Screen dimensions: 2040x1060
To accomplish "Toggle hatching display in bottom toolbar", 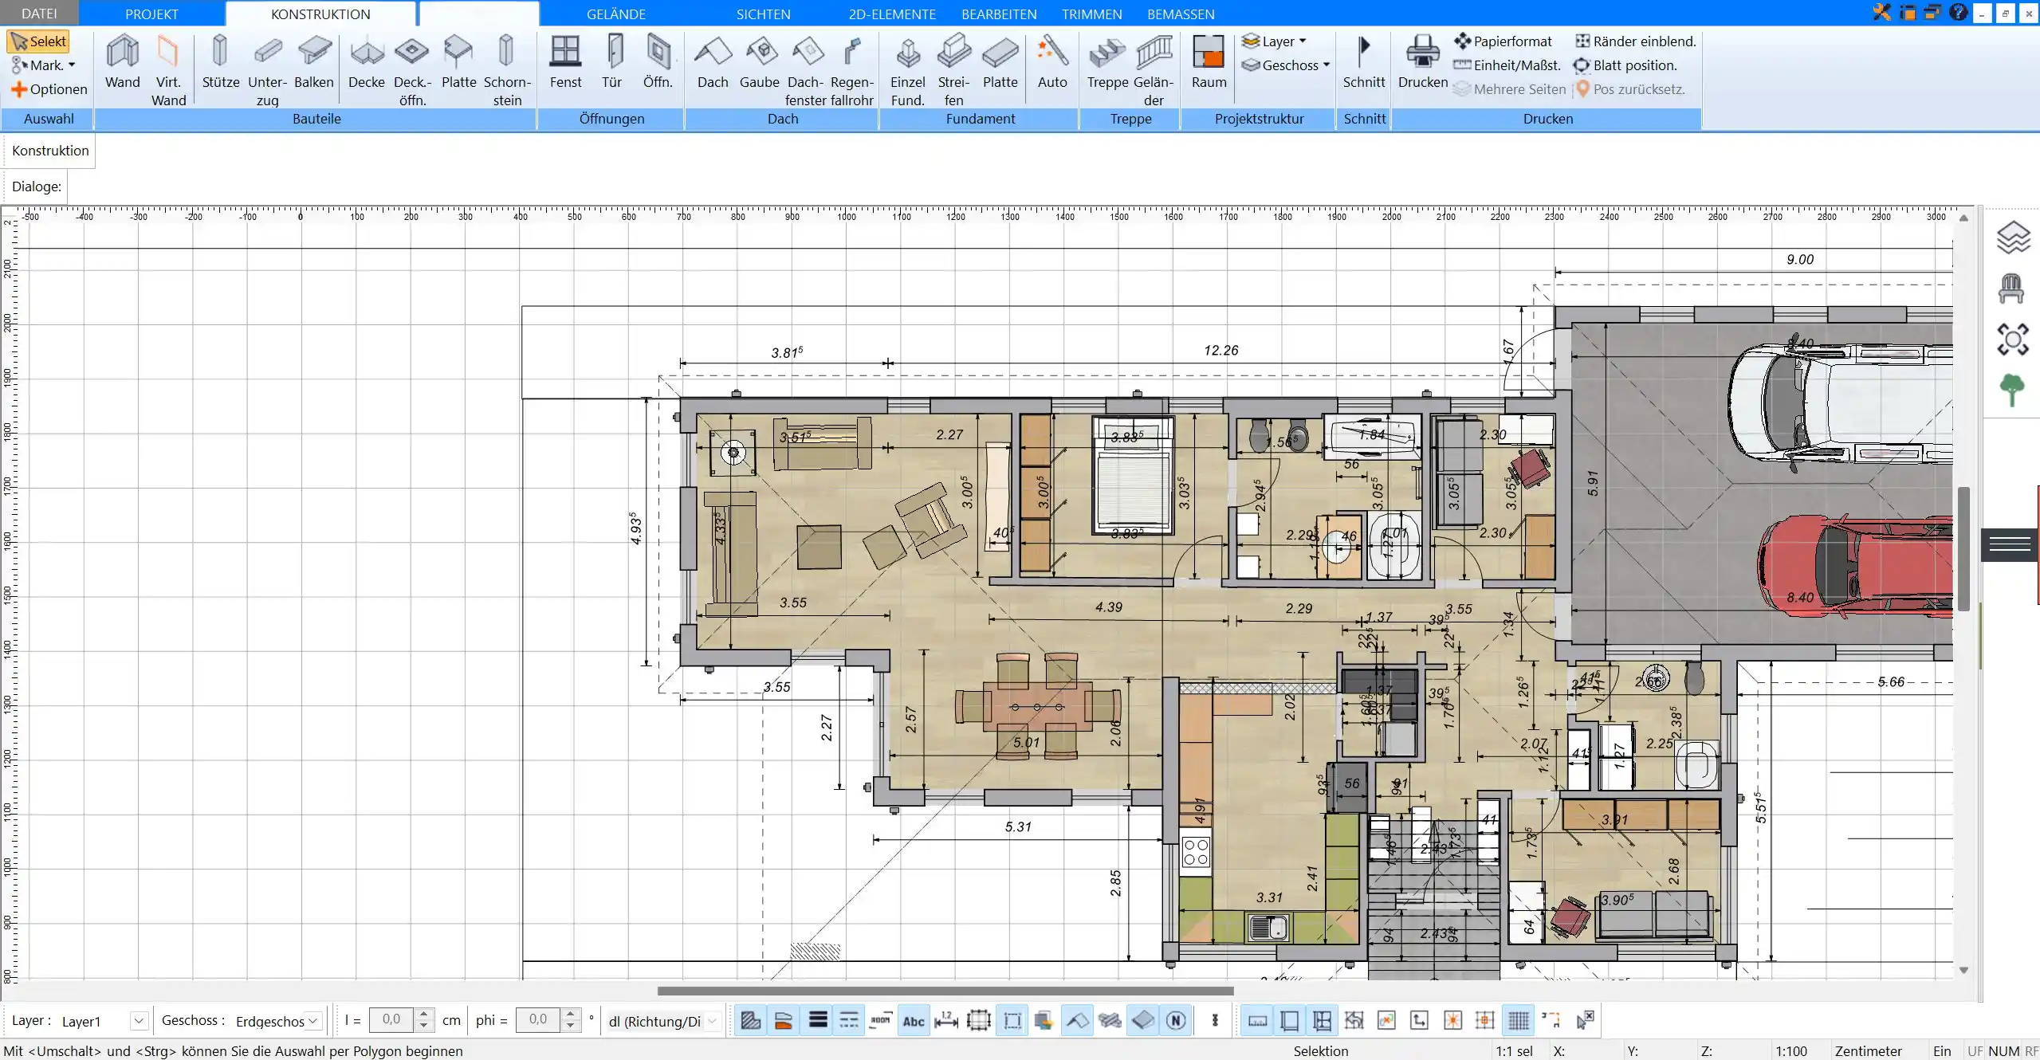I will click(x=750, y=1020).
